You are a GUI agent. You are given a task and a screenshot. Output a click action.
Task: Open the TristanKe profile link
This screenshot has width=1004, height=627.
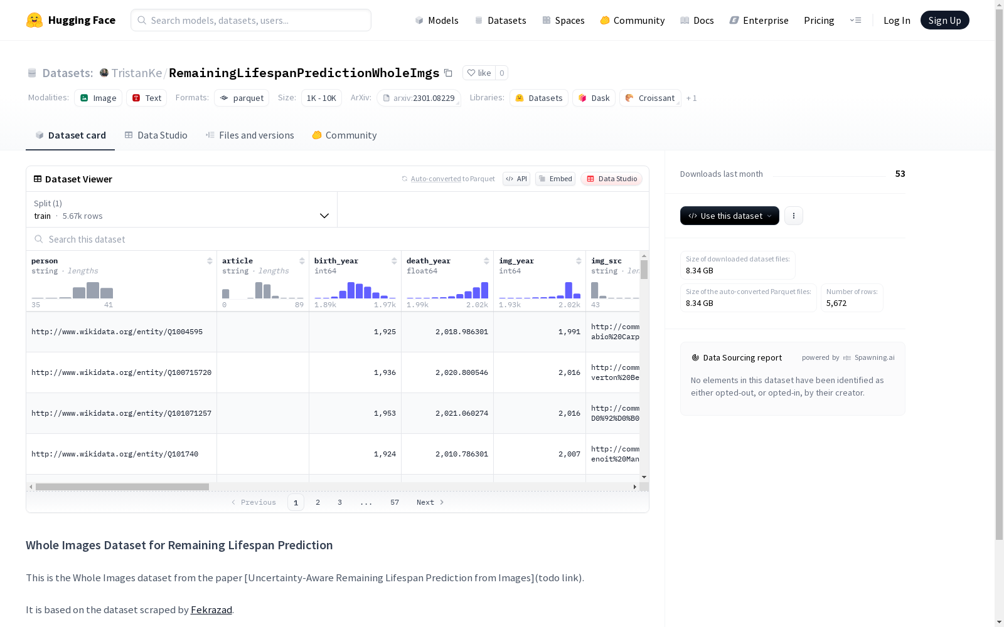pos(137,73)
